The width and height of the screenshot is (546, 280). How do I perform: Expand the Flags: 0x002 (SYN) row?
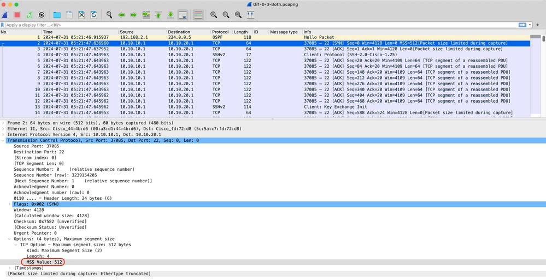[x=9, y=204]
